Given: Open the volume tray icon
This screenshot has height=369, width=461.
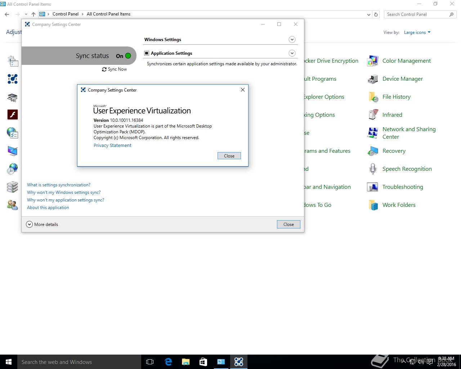Looking at the screenshot, I should (x=421, y=362).
